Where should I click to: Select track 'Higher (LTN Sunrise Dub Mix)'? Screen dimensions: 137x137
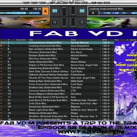click(x=46, y=65)
